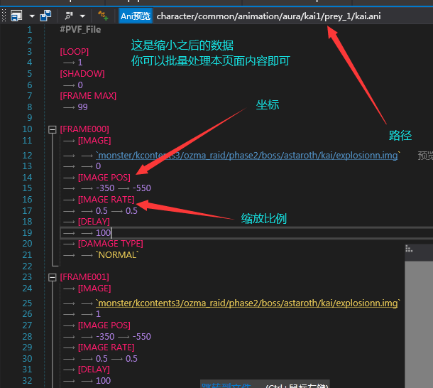Click the kai.ani file path text
The image size is (433, 388).
[268, 15]
